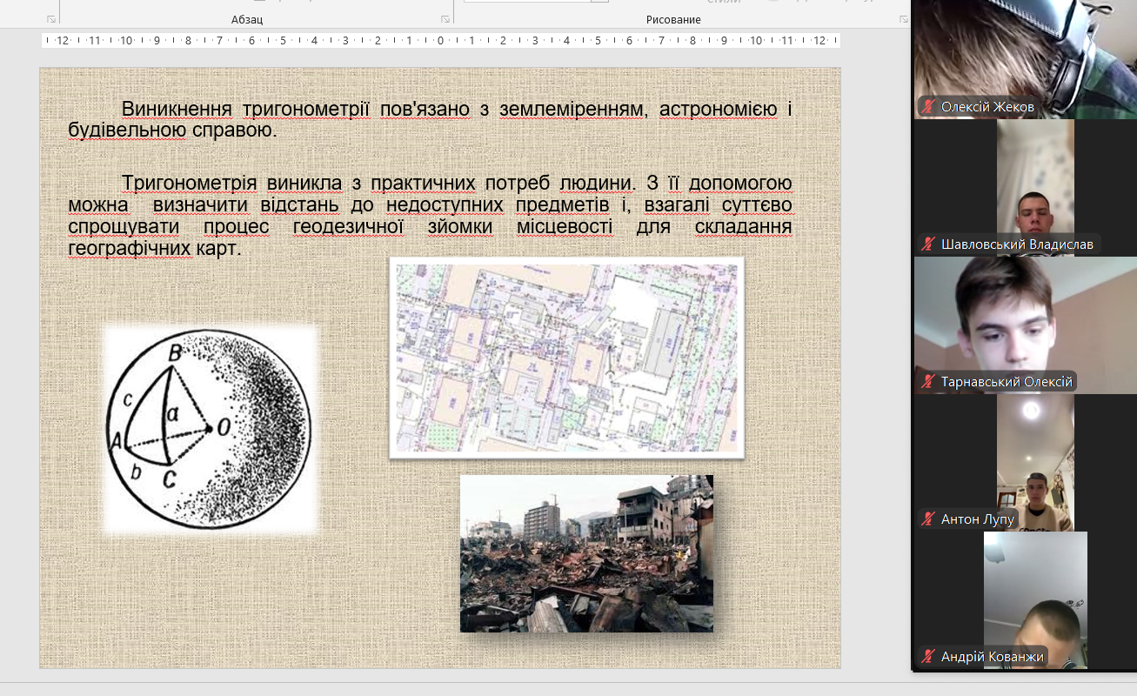The image size is (1137, 696).
Task: Click the word "геодезичної" on the slide
Action: [349, 227]
